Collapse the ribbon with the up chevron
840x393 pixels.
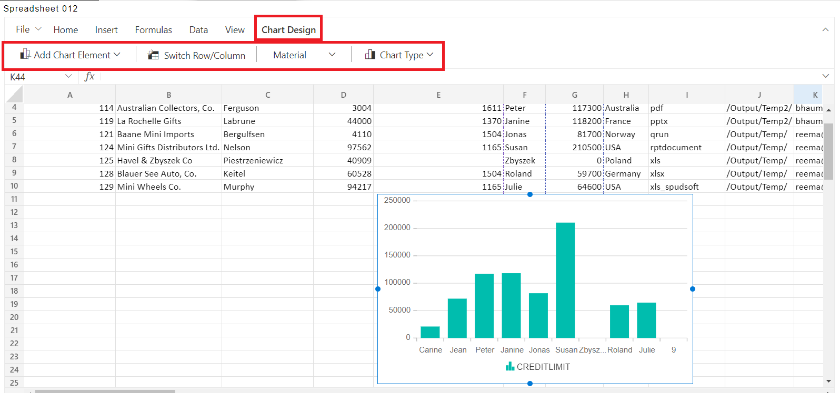pyautogui.click(x=825, y=30)
